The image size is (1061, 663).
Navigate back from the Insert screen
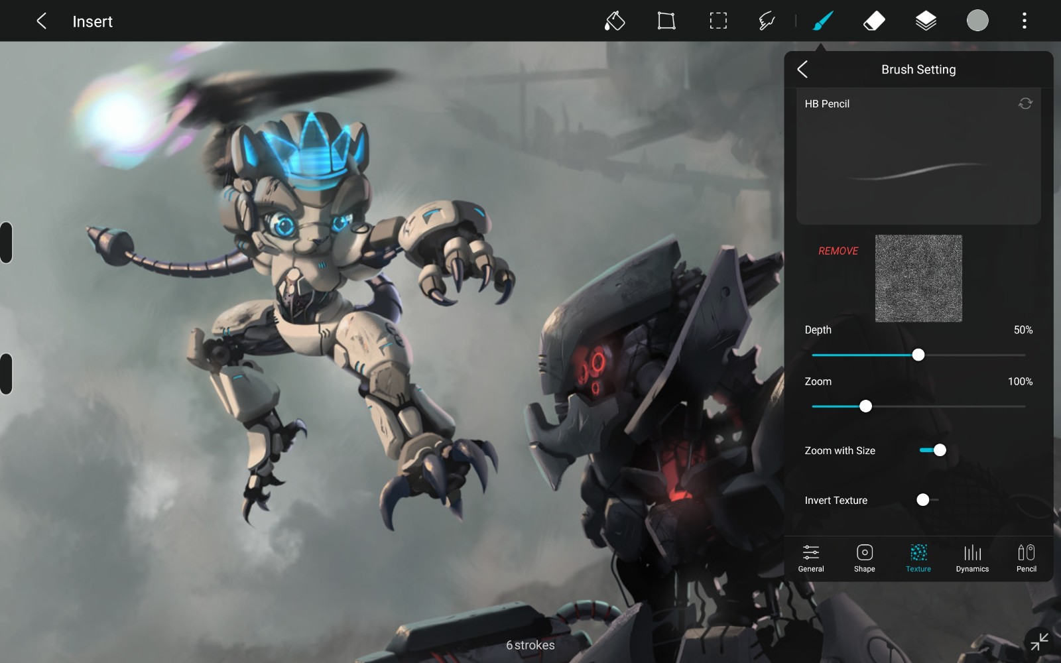[41, 21]
